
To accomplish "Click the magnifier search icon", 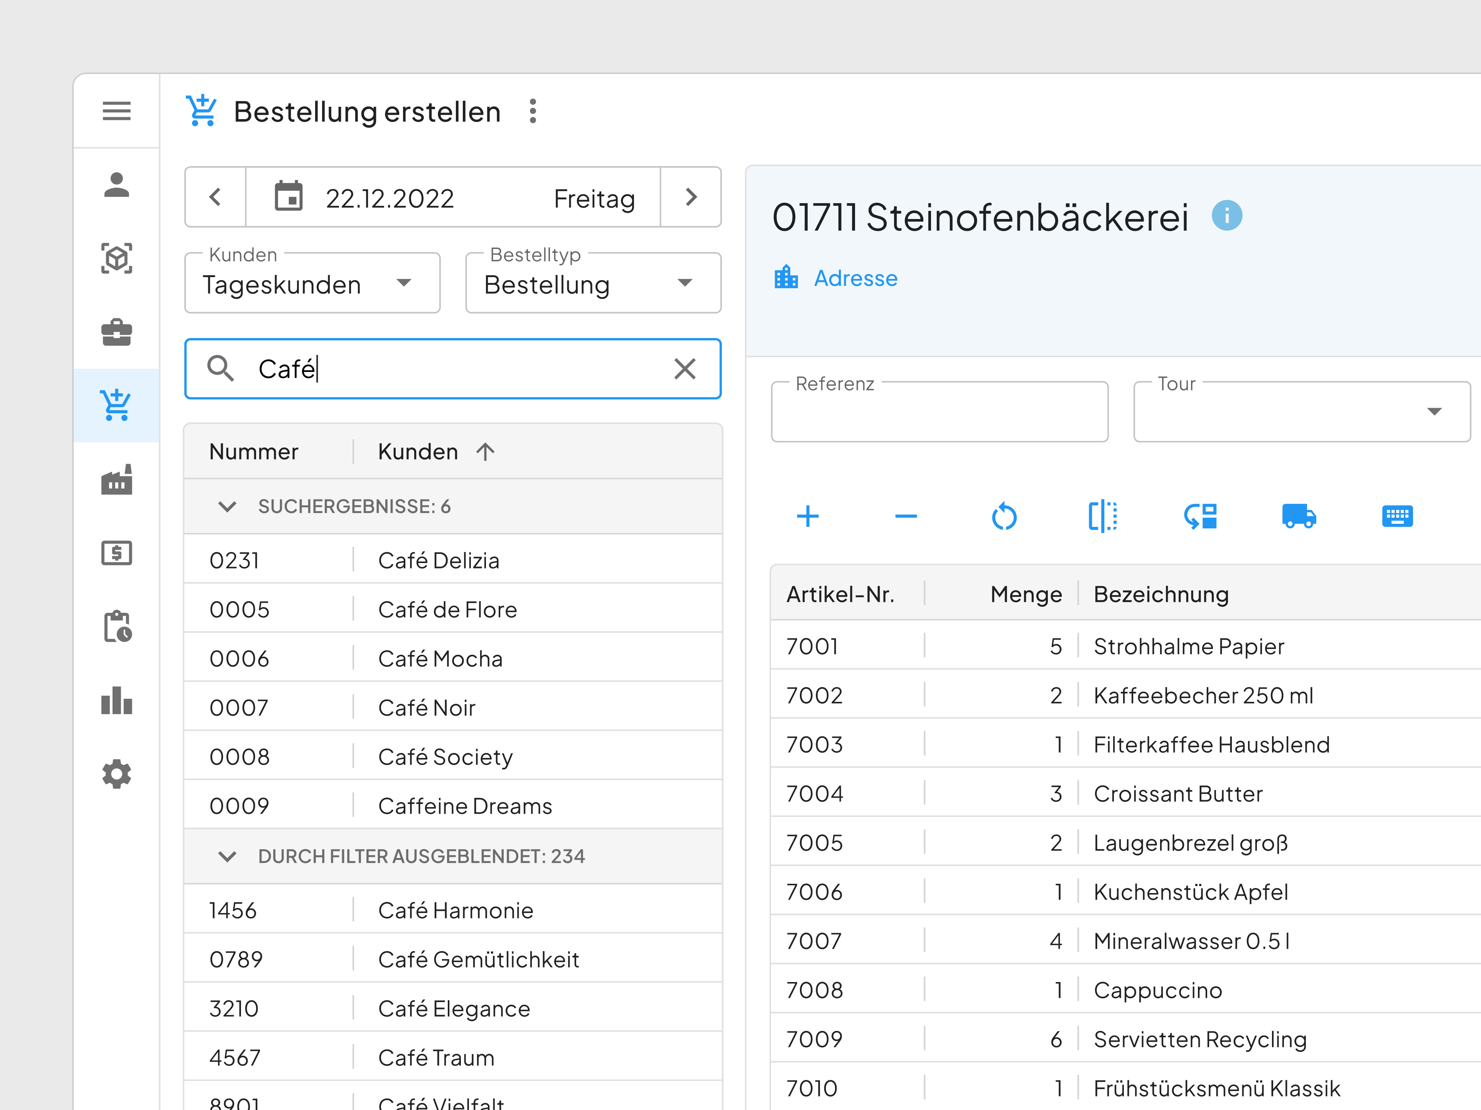I will pos(220,369).
